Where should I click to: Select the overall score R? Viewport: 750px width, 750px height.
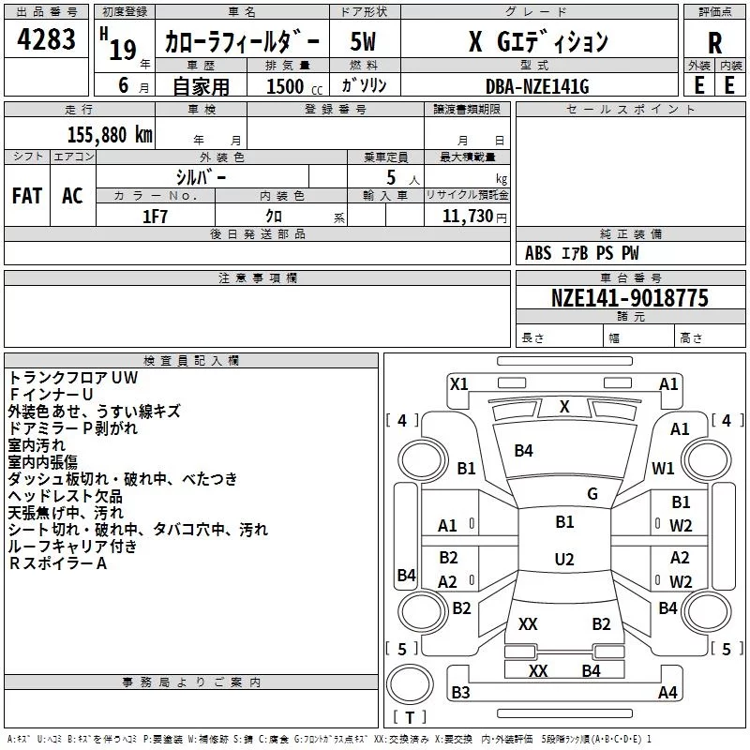click(714, 42)
